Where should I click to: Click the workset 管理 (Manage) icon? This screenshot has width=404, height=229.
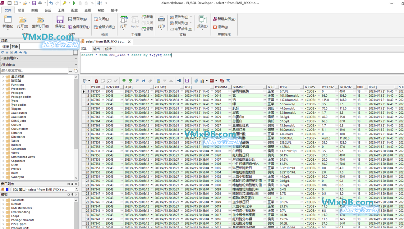(x=147, y=29)
